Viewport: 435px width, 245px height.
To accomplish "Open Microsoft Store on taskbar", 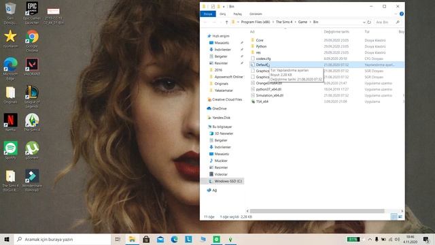I will click(146, 239).
